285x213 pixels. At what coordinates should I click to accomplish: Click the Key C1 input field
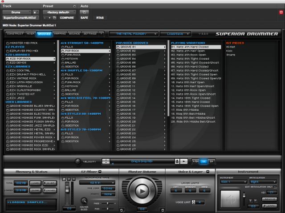(272, 192)
